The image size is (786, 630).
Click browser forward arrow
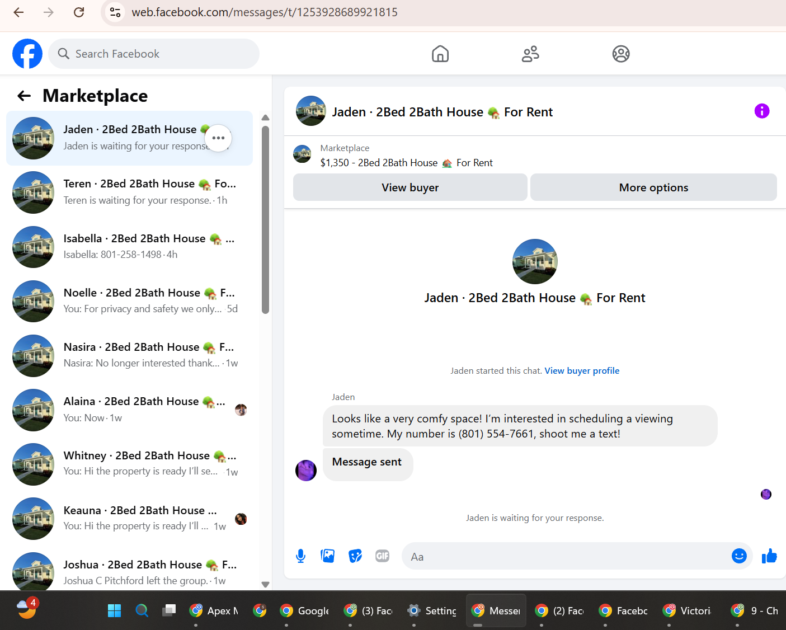tap(49, 12)
